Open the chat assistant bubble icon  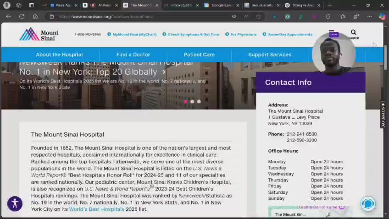coord(368,203)
